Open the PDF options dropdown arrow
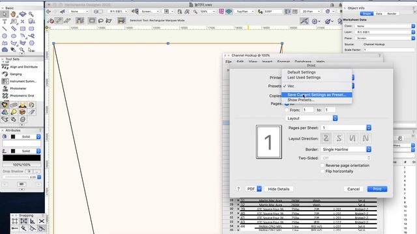The height and width of the screenshot is (234, 417). pyautogui.click(x=259, y=189)
